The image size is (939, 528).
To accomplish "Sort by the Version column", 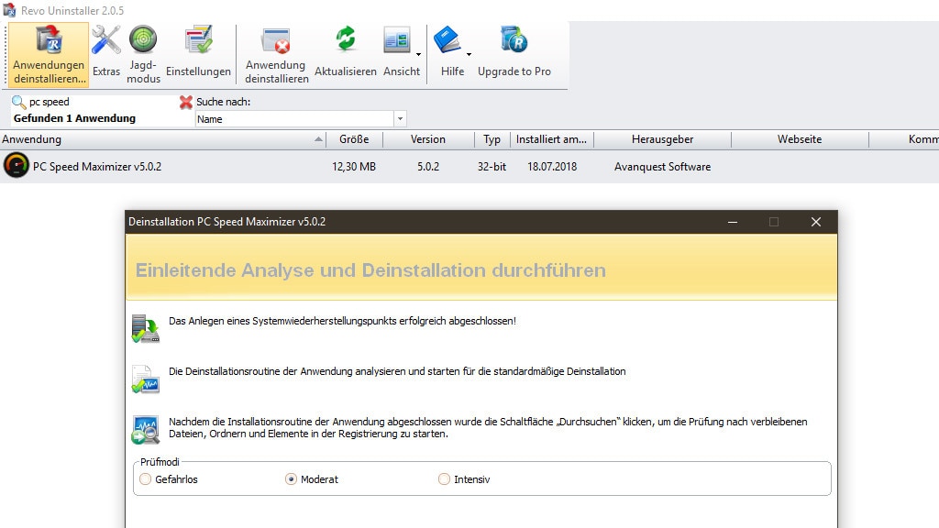I will tap(428, 139).
